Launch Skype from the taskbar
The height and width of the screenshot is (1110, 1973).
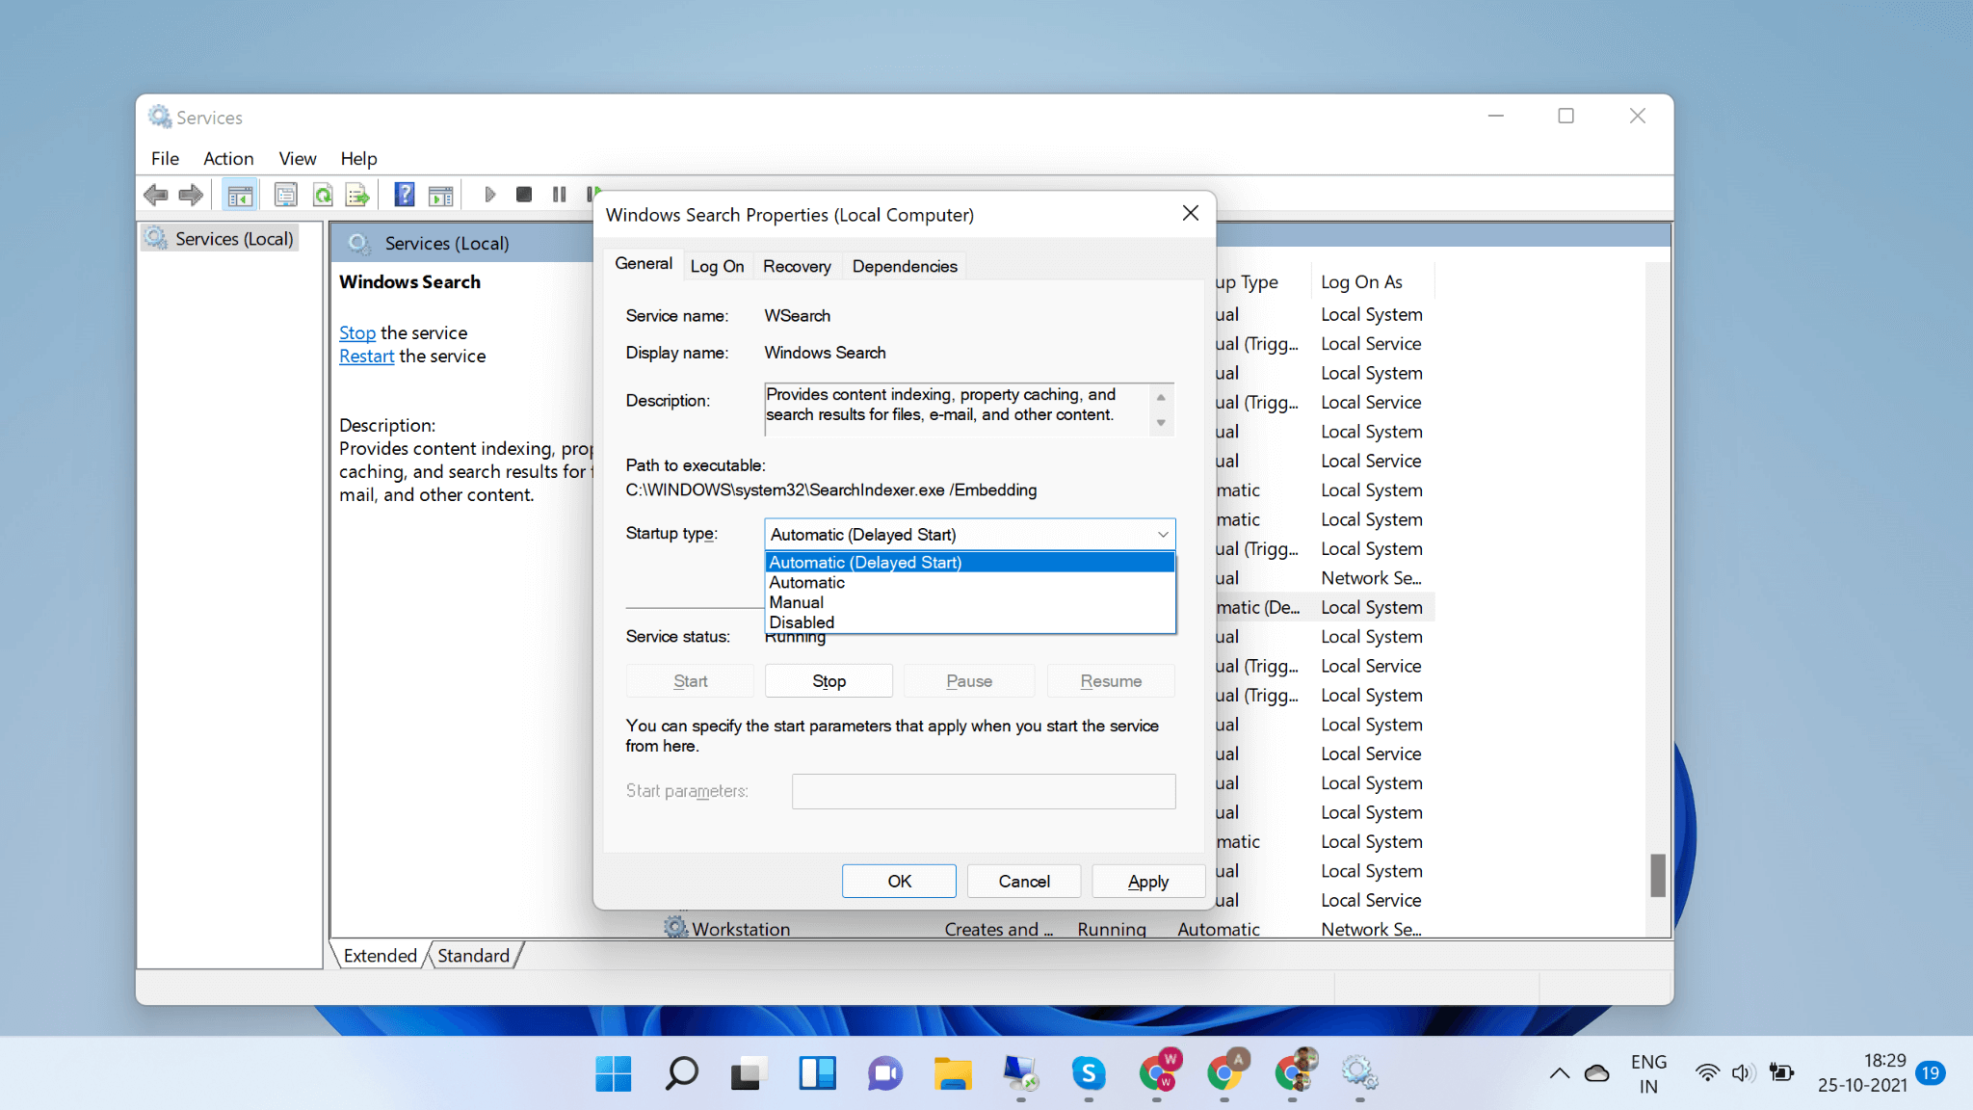pyautogui.click(x=1090, y=1072)
